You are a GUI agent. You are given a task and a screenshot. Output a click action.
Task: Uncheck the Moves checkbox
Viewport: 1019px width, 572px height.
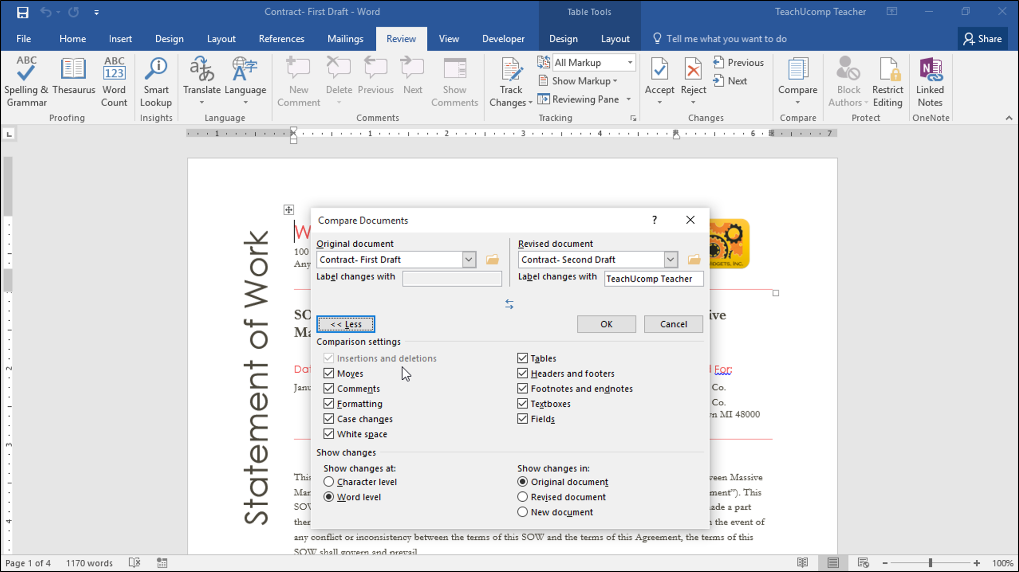coord(329,374)
